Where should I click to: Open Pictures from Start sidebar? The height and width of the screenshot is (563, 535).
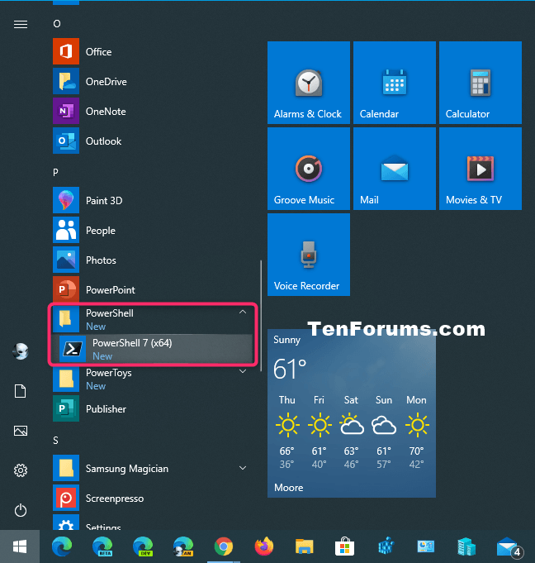click(x=21, y=431)
